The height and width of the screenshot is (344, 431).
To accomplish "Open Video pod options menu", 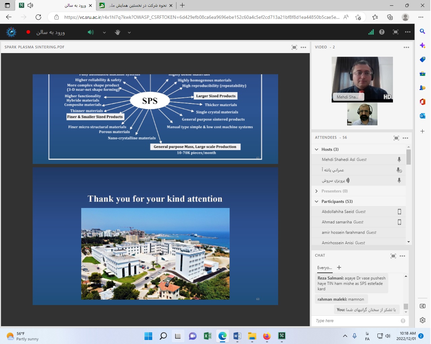I will click(x=406, y=47).
